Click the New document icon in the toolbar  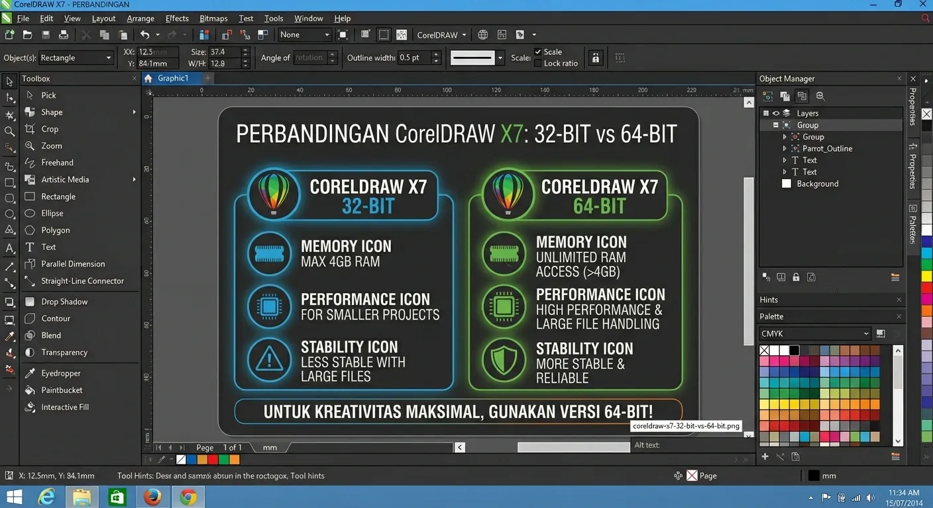(x=9, y=34)
